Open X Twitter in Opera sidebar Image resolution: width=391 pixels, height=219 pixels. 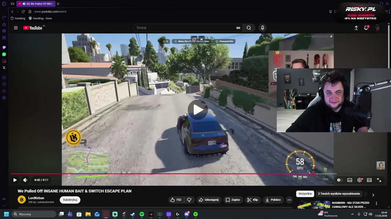coord(4,68)
